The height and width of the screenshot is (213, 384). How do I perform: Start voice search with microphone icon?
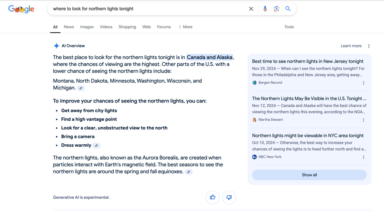[x=265, y=9]
